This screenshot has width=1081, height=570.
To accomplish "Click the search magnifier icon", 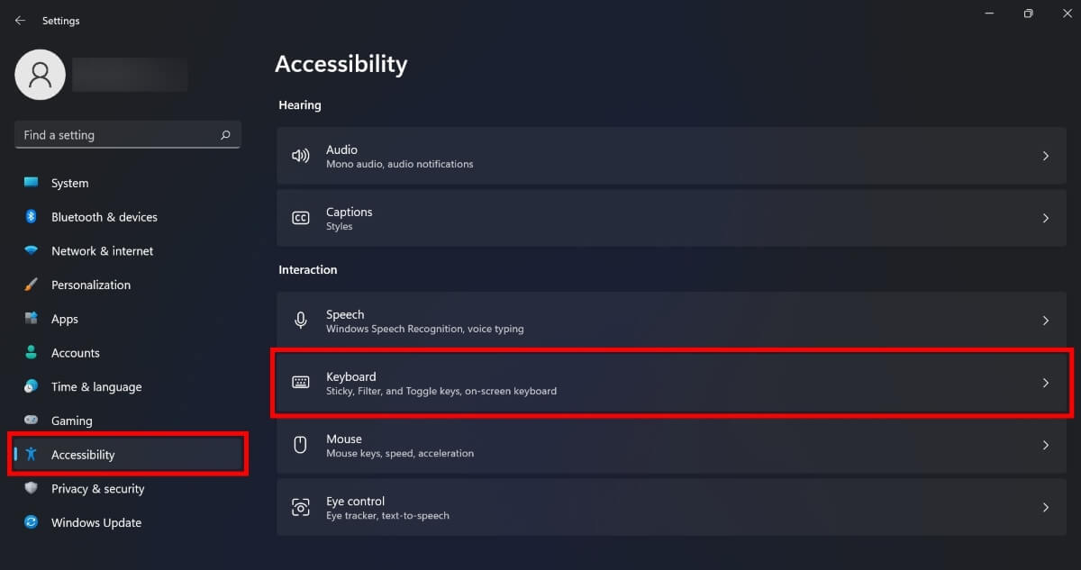I will pyautogui.click(x=225, y=135).
